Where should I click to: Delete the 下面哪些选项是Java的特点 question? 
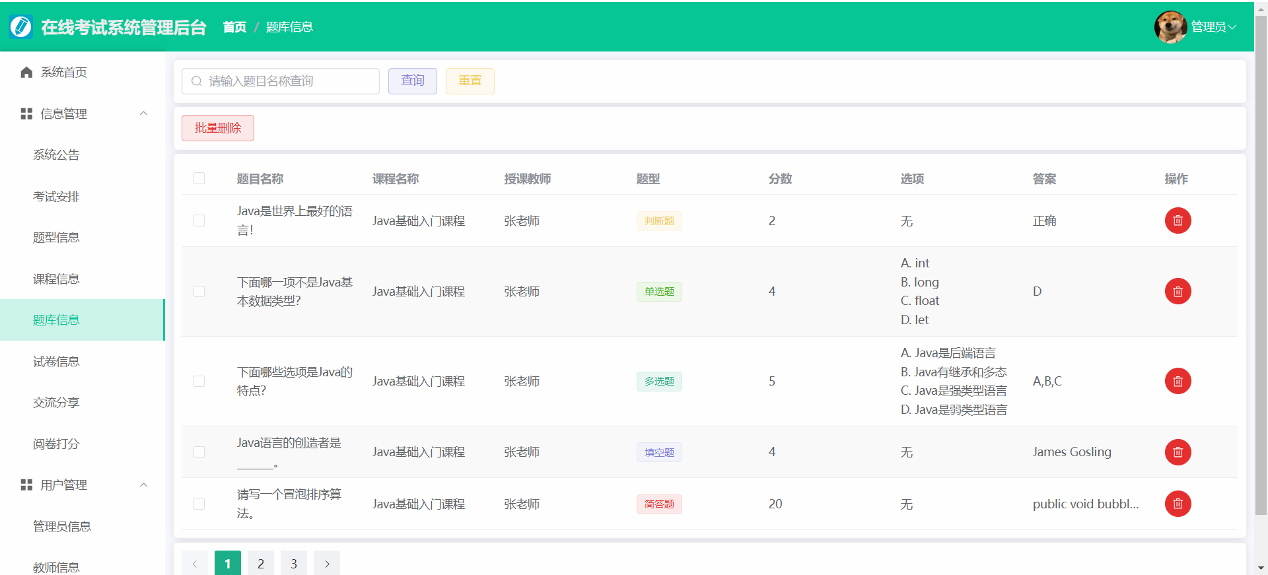click(x=1178, y=381)
